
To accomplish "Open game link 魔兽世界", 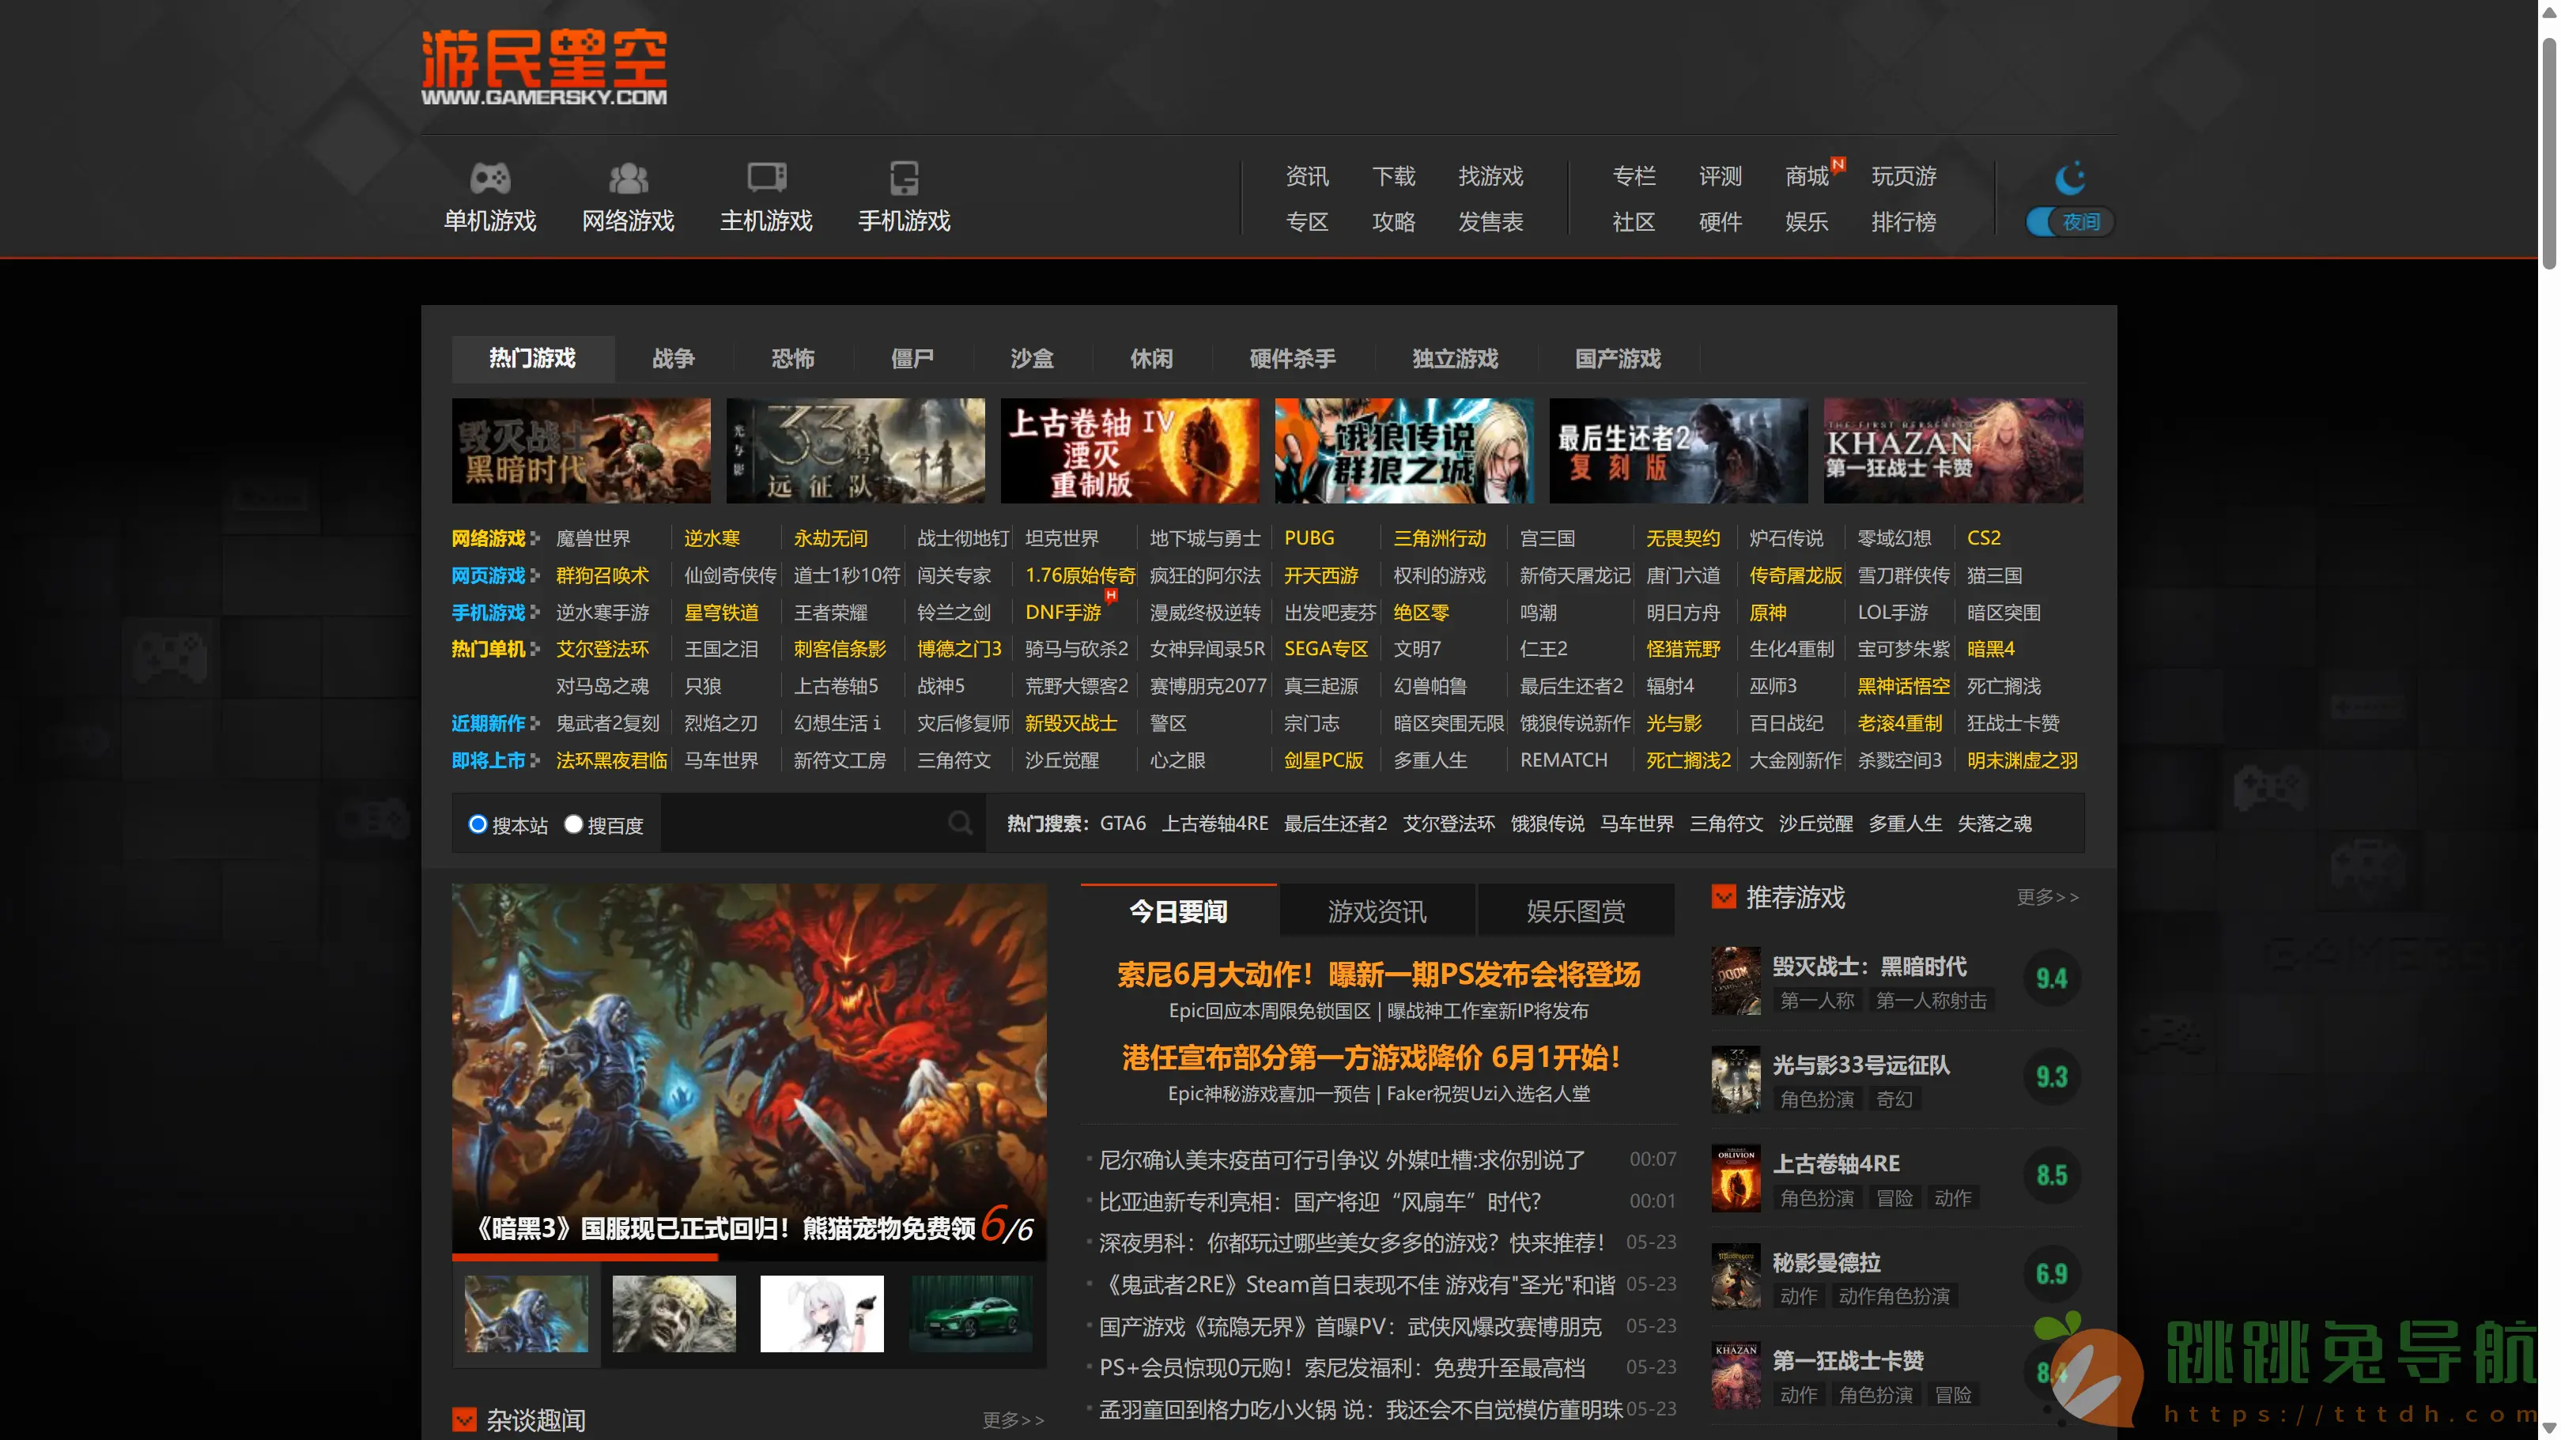I will coord(594,539).
